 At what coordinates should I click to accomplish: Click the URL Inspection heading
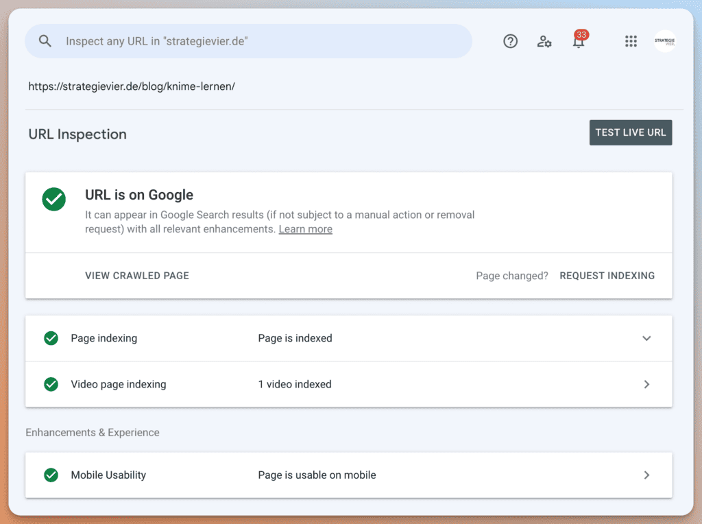coord(77,134)
